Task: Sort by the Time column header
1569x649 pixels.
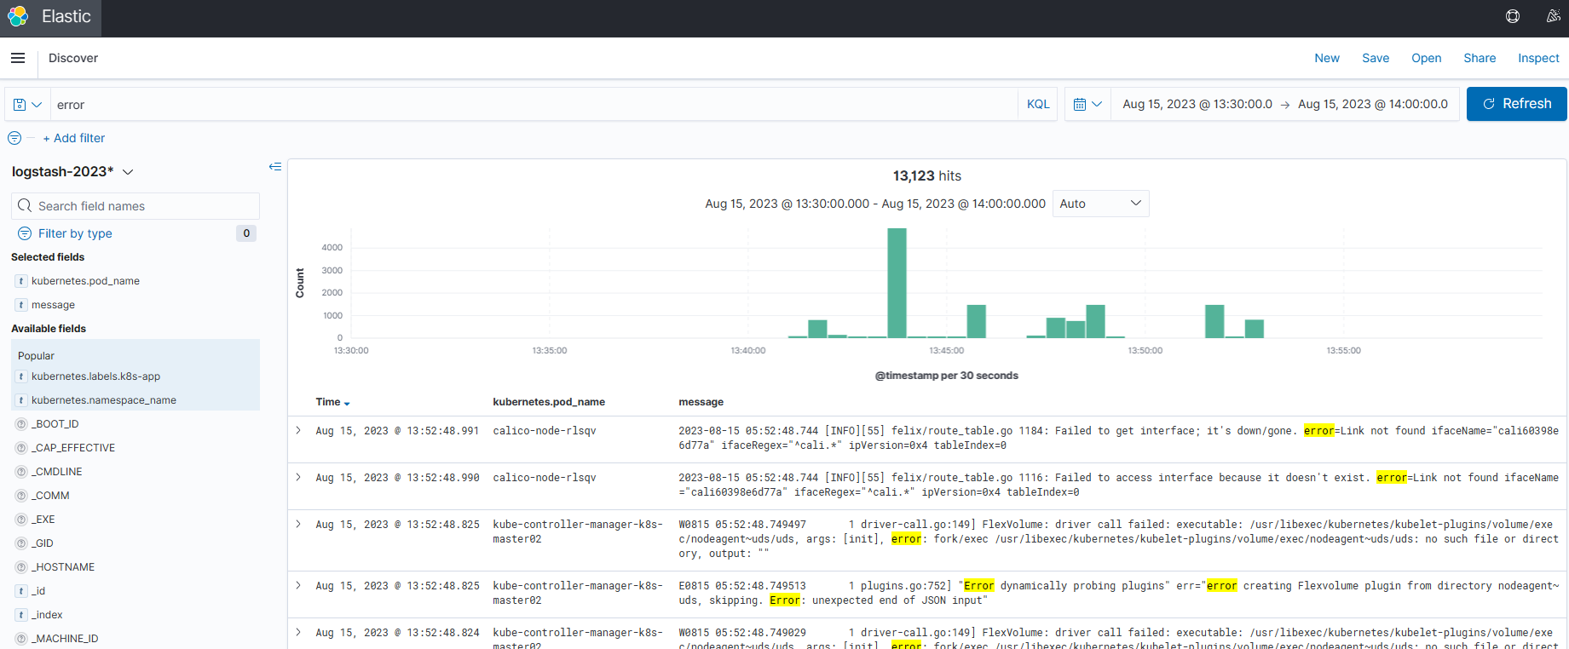Action: 332,402
